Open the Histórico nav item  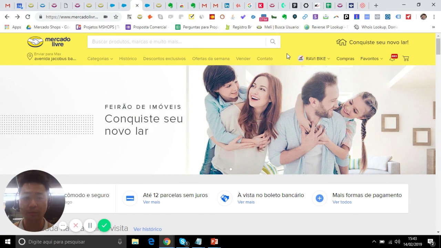pyautogui.click(x=128, y=59)
